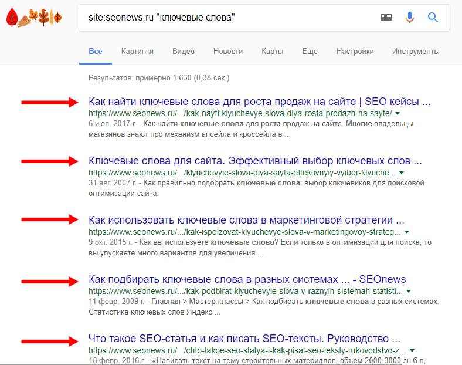Expand dropdown arrow next to chto-takoe-seo-statya URL
The width and height of the screenshot is (462, 365).
pos(412,350)
